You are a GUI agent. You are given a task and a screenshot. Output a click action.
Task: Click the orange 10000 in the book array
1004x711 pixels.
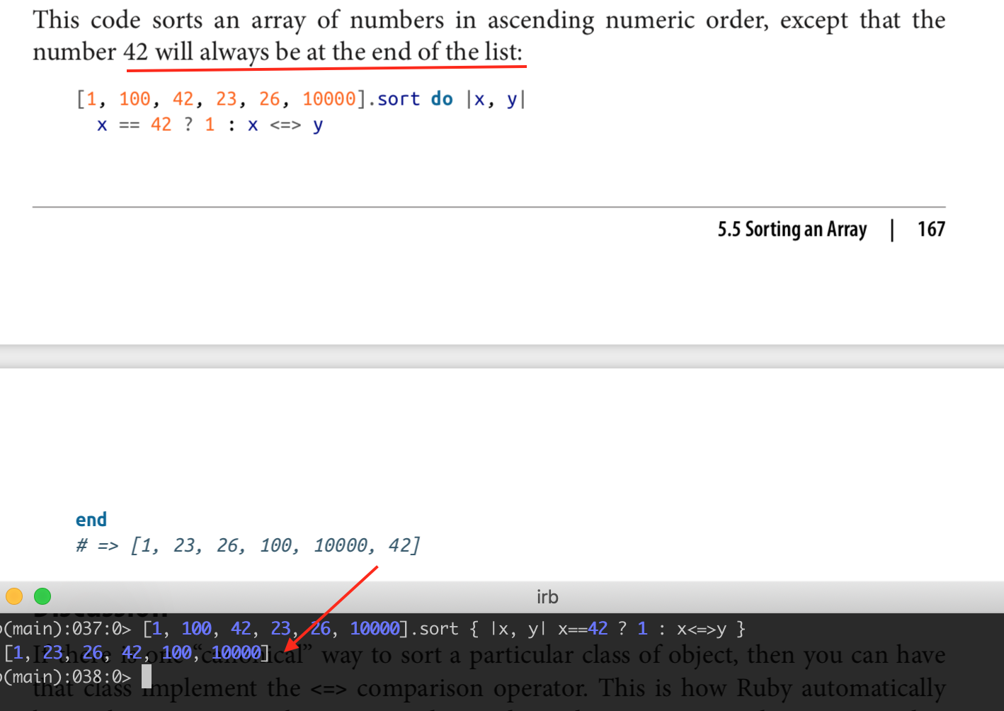point(329,99)
